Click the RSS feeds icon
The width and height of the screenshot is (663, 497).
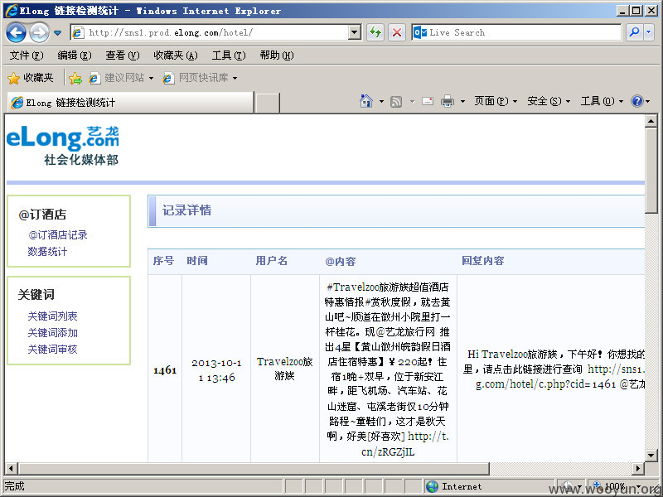click(396, 101)
